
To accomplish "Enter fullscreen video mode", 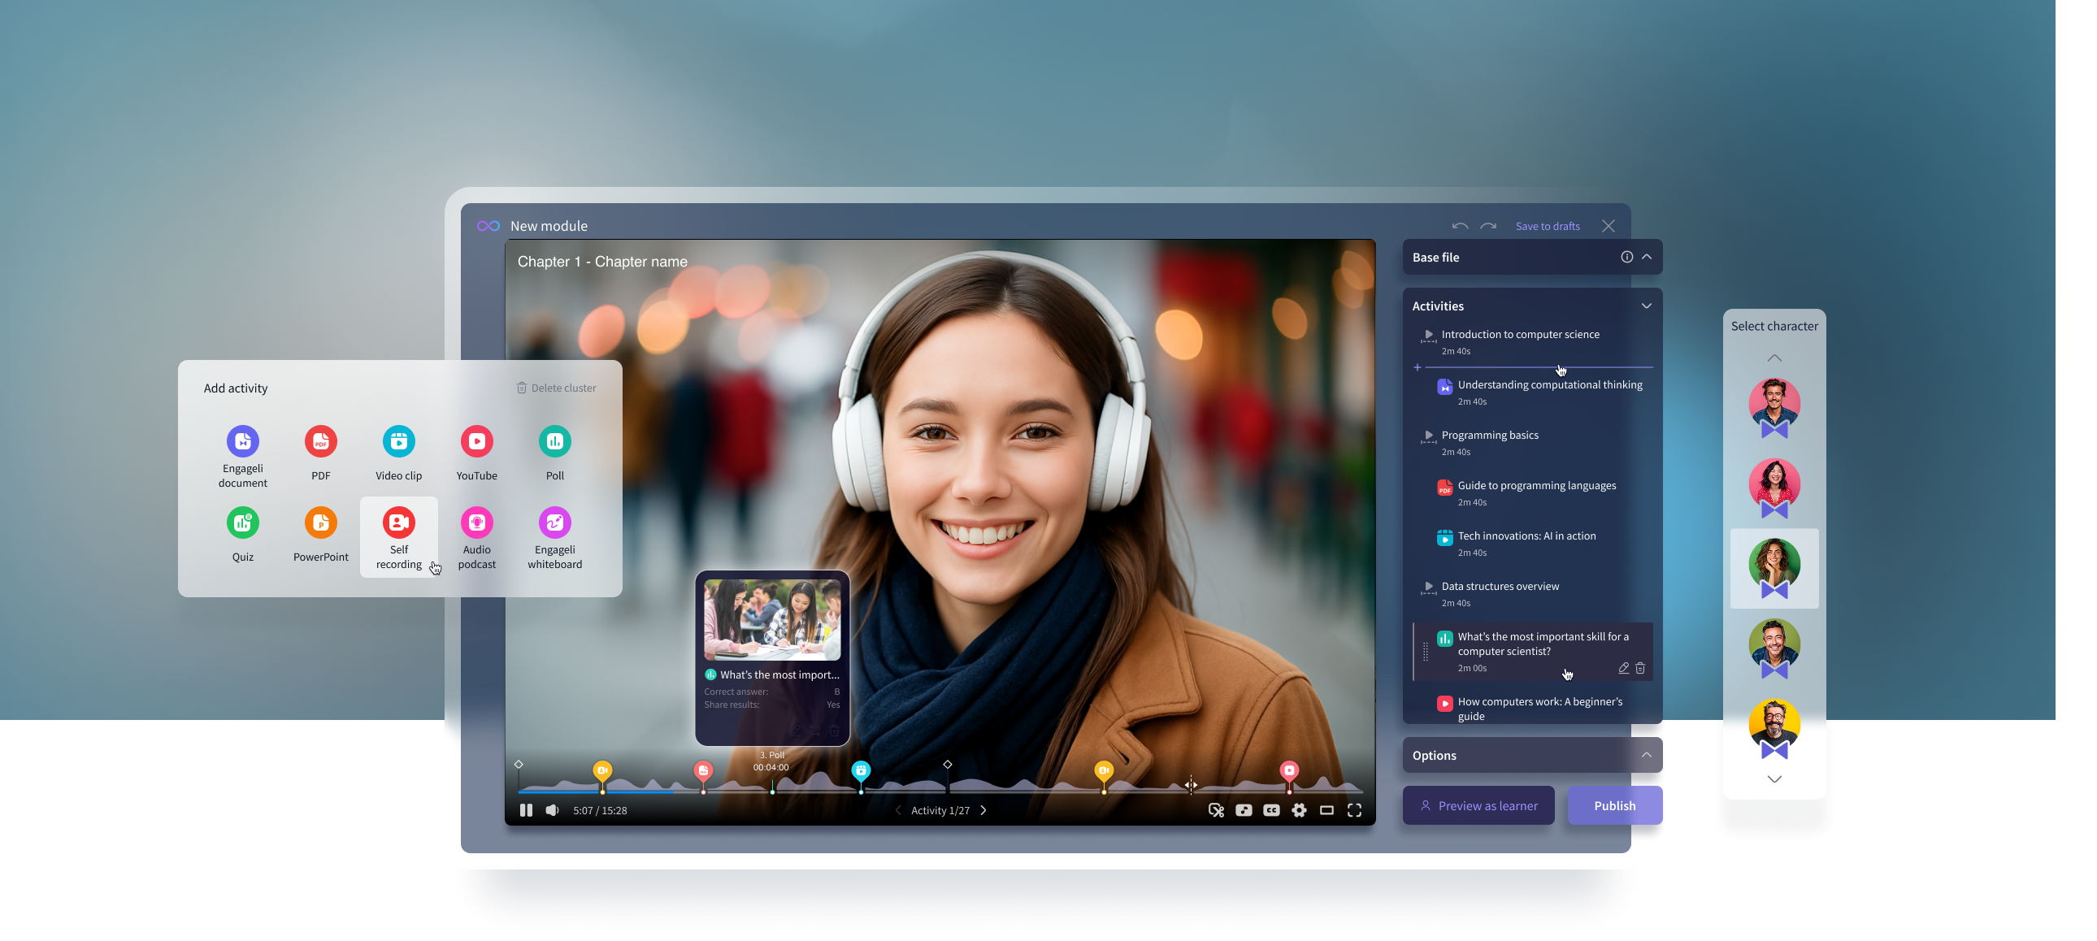I will [x=1355, y=810].
